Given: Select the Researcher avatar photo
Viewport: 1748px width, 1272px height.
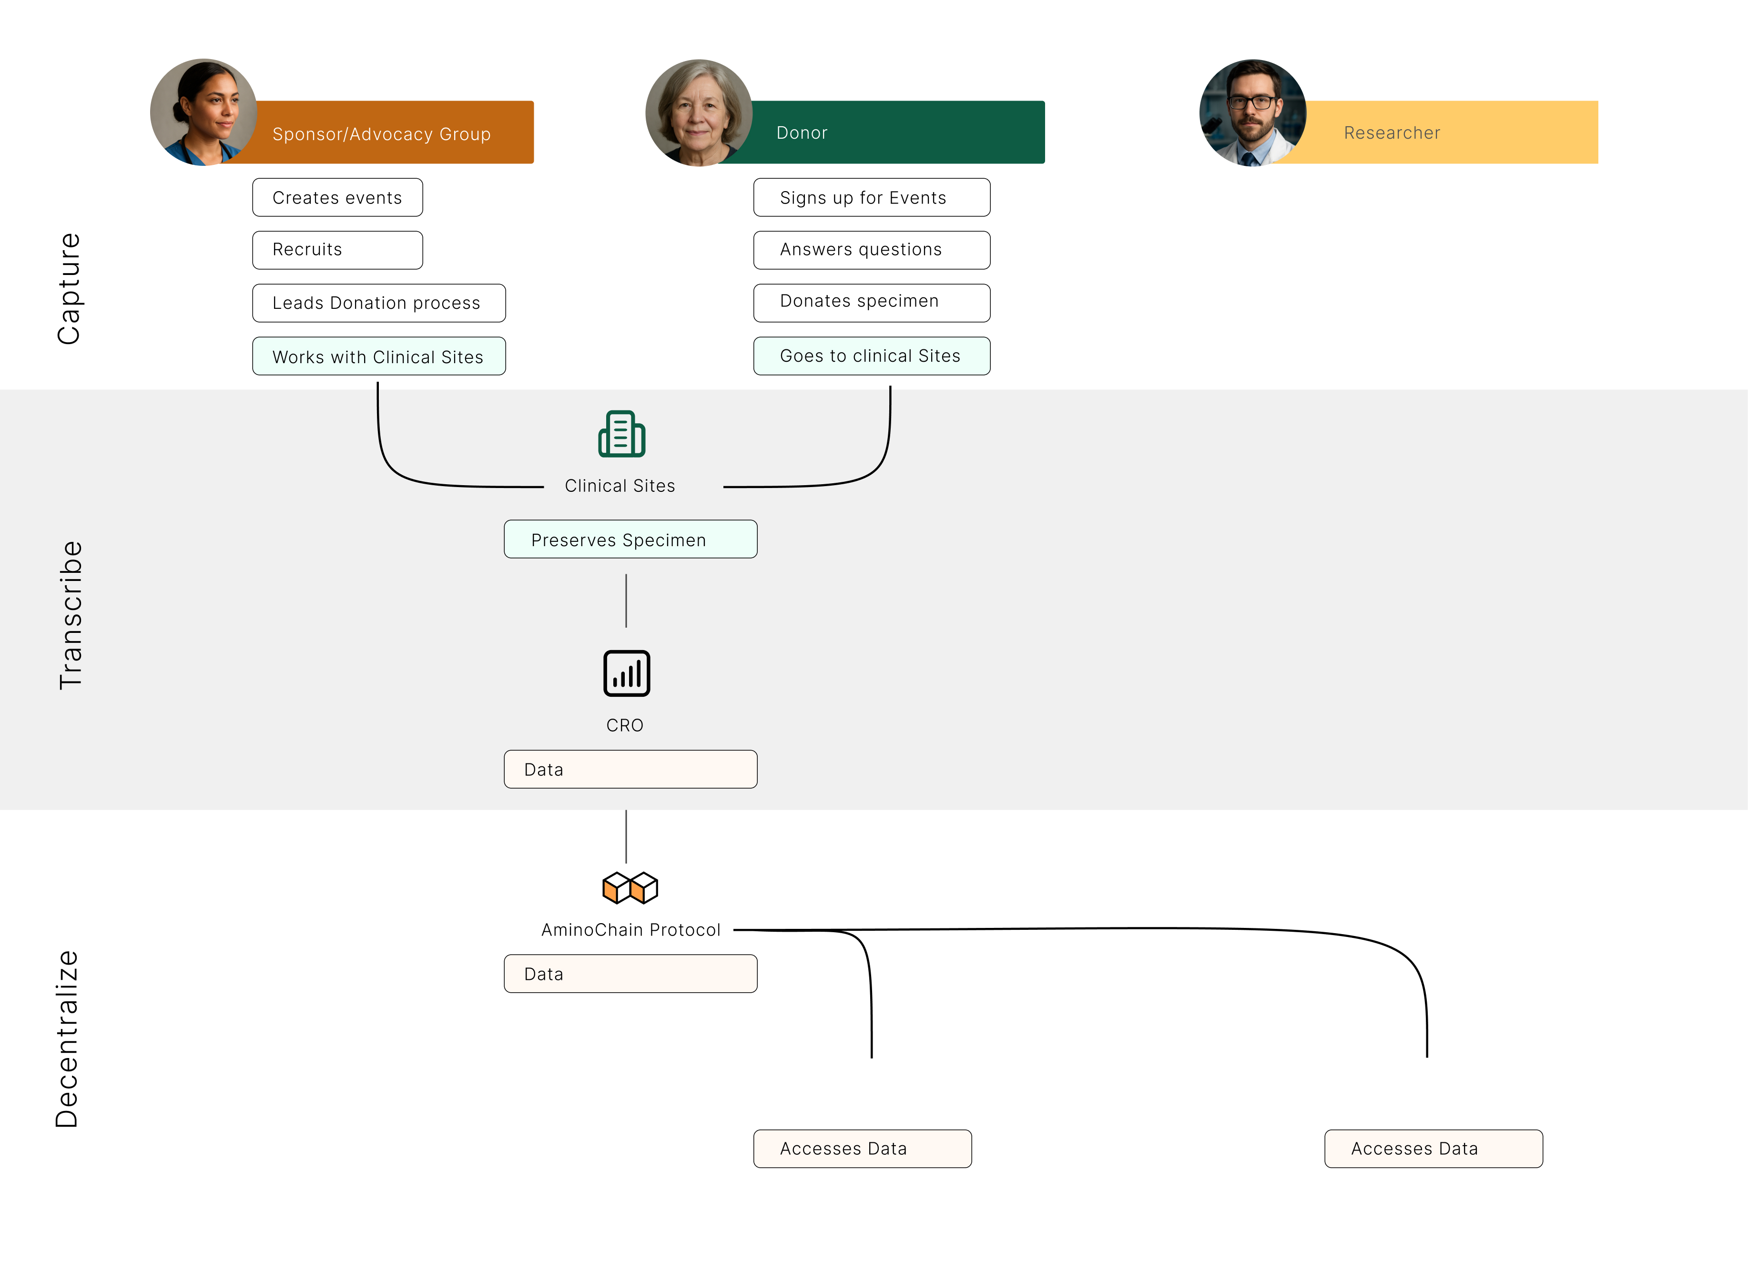Looking at the screenshot, I should pos(1252,112).
